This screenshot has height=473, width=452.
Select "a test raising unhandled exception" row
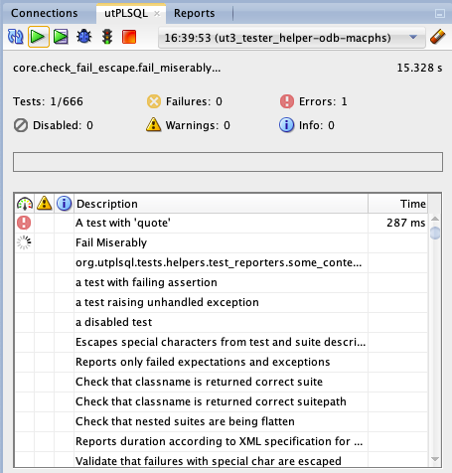pyautogui.click(x=222, y=302)
